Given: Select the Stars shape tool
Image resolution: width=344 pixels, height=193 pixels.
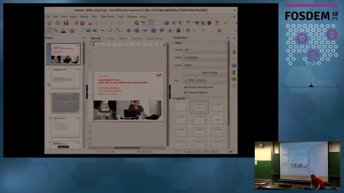Looking at the screenshot, I should [170, 31].
